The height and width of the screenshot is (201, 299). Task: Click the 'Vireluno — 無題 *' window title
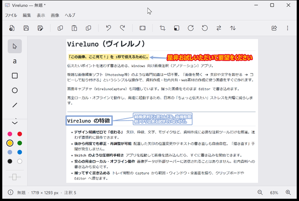tap(29, 5)
